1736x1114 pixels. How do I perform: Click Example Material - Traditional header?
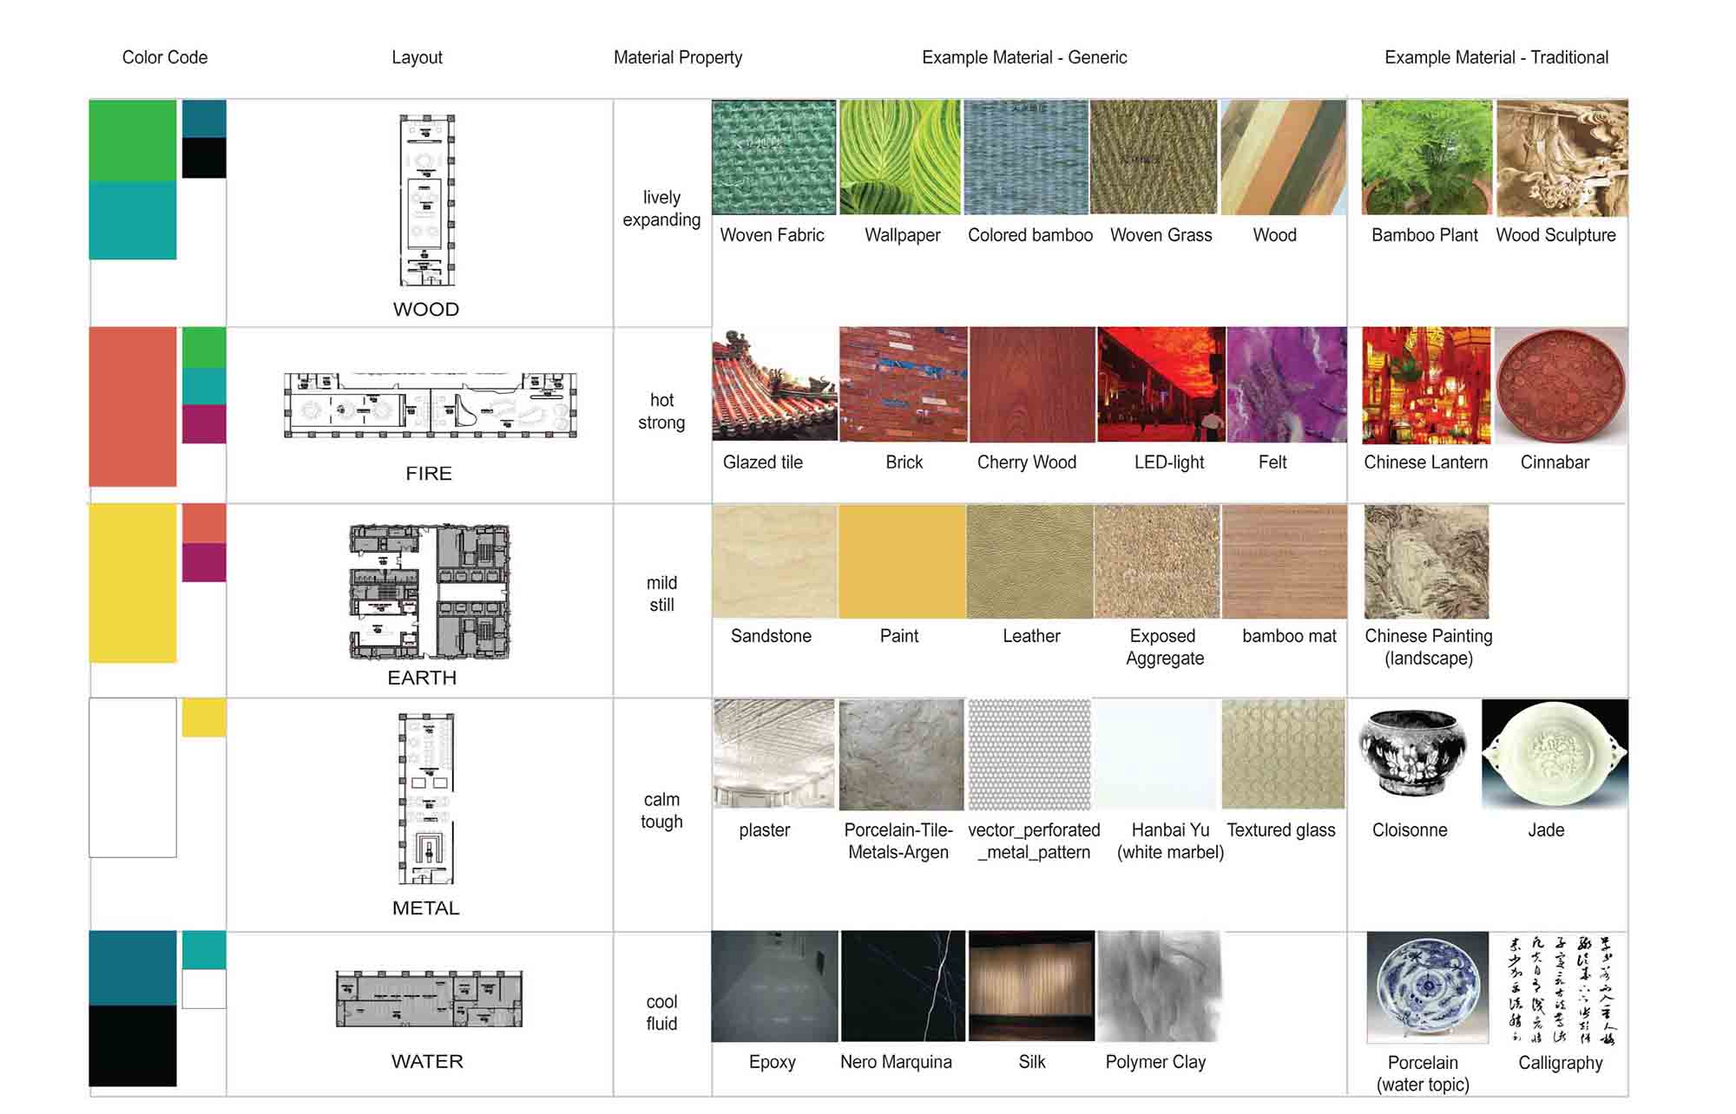coord(1496,57)
